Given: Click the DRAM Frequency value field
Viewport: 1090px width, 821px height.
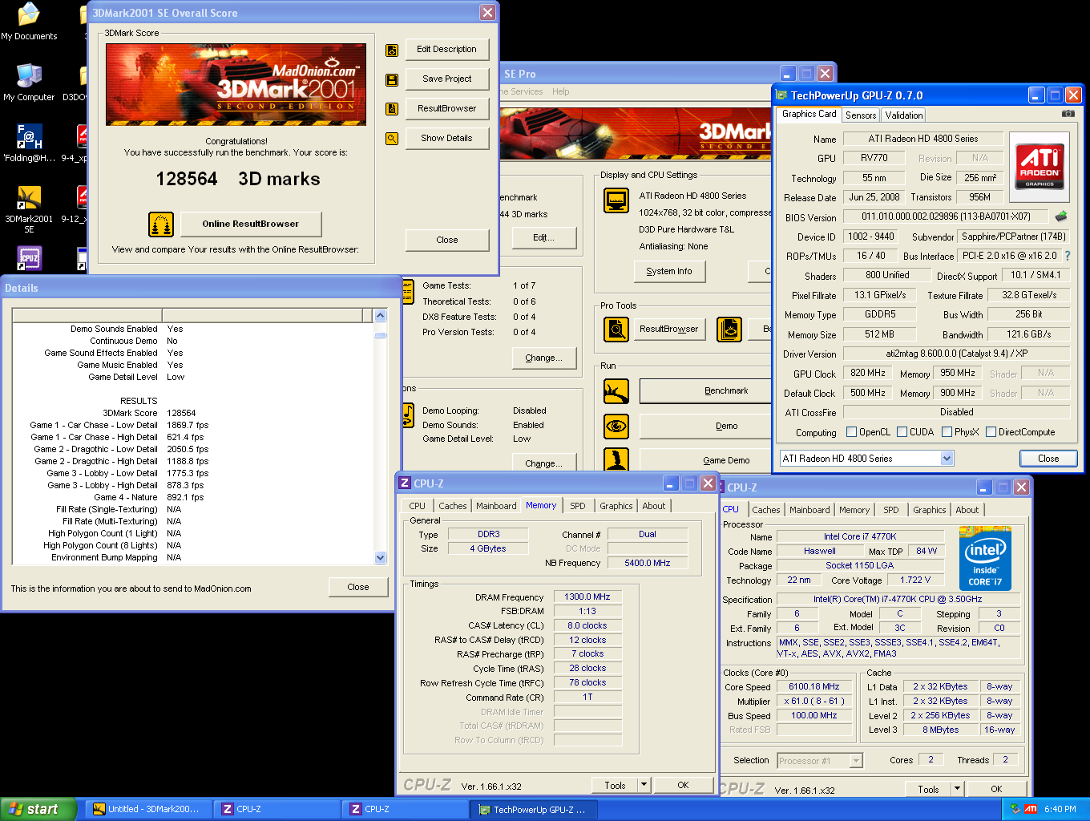Looking at the screenshot, I should (587, 597).
